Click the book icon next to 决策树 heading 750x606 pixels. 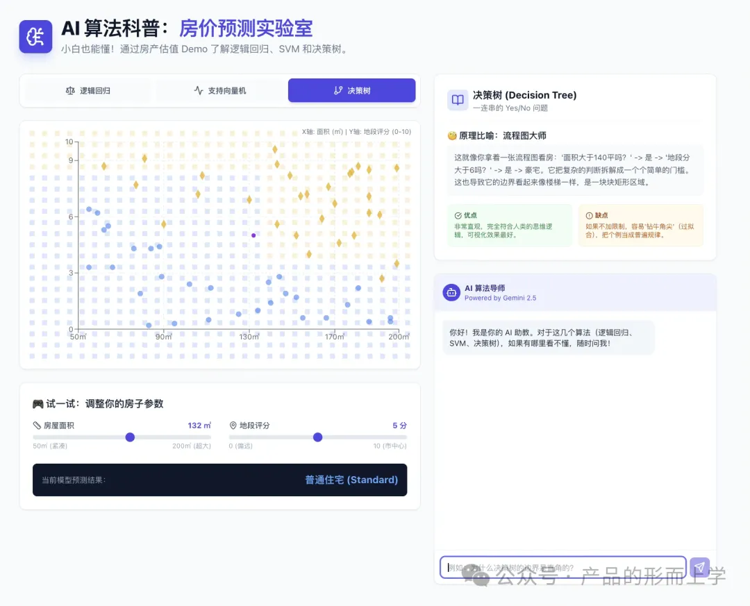coord(458,101)
